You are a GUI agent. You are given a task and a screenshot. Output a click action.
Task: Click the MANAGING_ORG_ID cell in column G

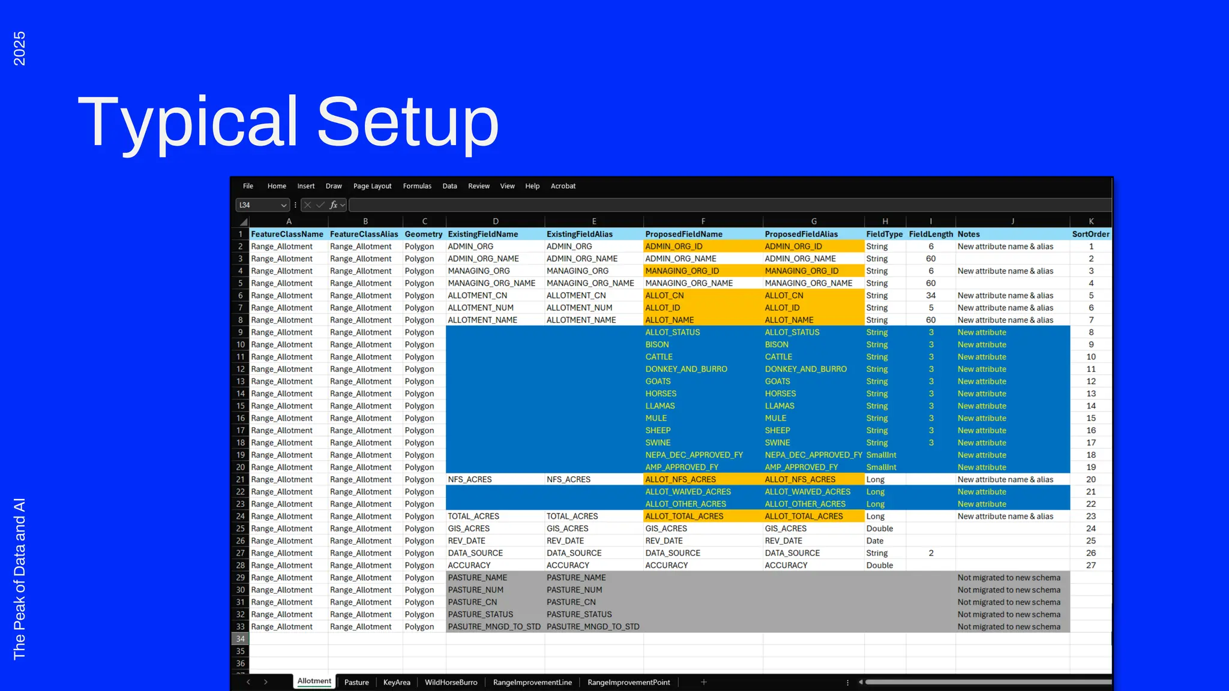click(813, 271)
